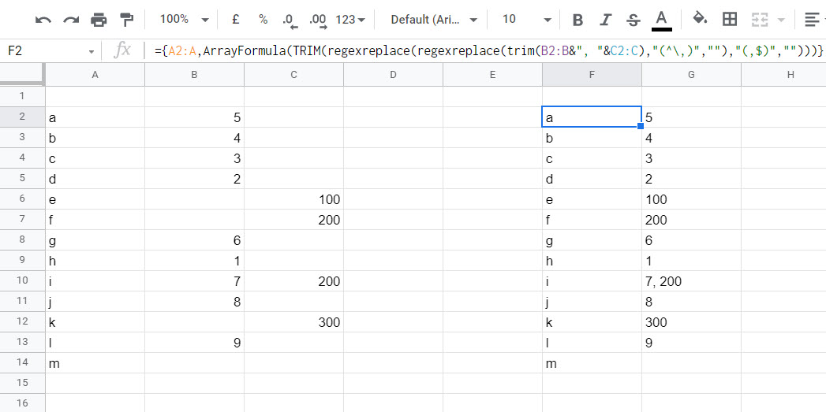Click the Select all corner box
This screenshot has width=826, height=412.
tap(22, 74)
